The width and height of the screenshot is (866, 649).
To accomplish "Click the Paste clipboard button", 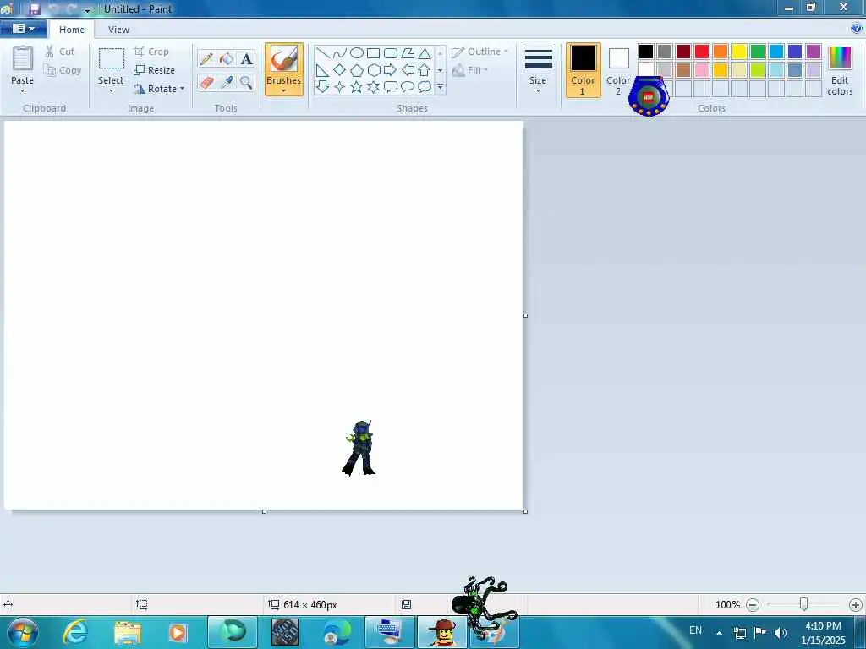I will point(23,60).
